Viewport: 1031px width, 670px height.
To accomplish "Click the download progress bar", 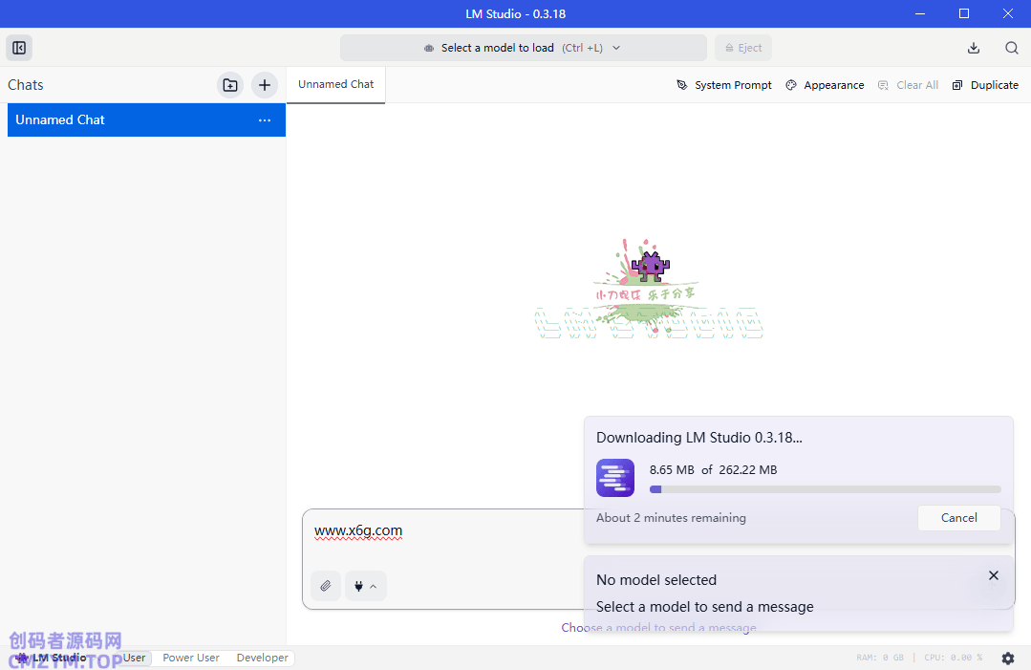I will tap(825, 489).
